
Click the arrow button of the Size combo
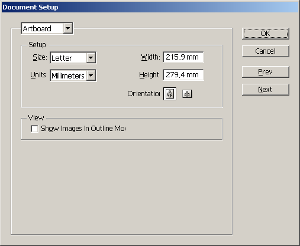91,58
